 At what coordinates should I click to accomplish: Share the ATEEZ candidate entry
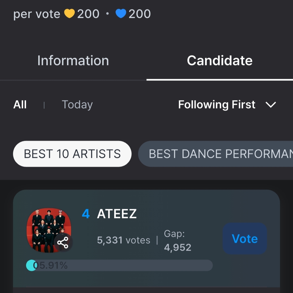[x=63, y=243]
